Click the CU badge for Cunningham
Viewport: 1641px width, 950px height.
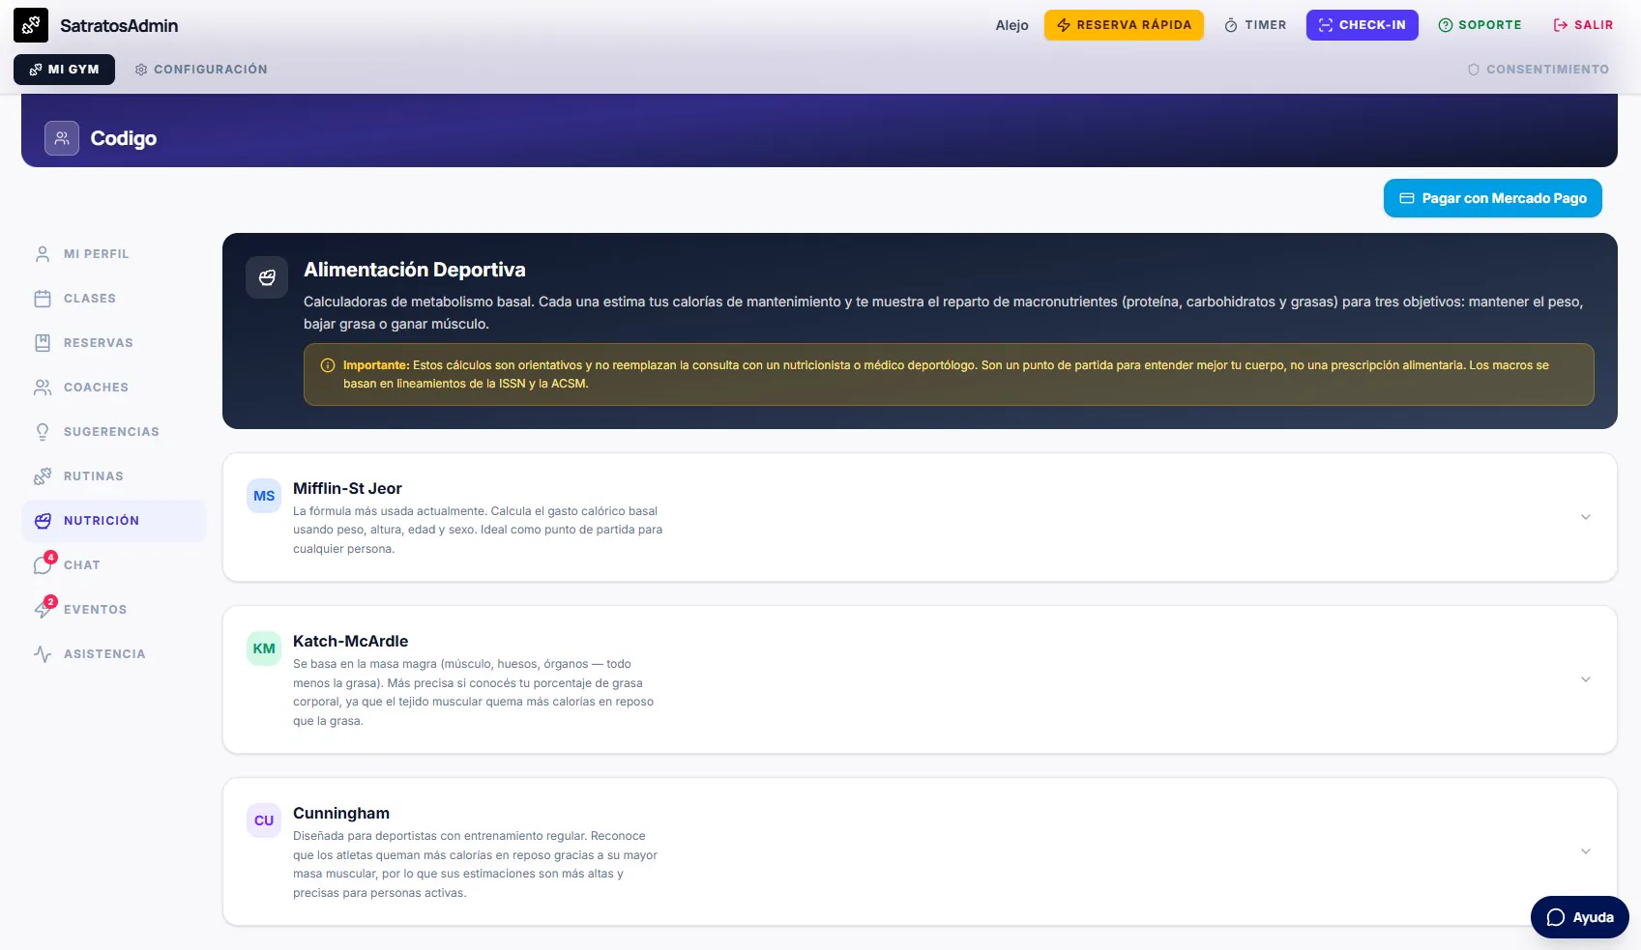pos(264,820)
